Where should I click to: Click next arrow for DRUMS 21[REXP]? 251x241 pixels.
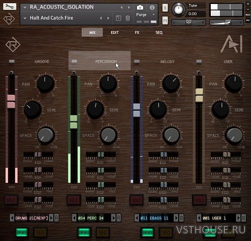pyautogui.click(x=51, y=218)
